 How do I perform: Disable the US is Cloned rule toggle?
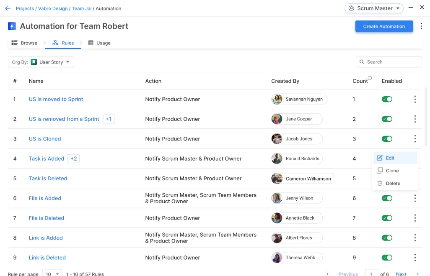[x=387, y=139]
